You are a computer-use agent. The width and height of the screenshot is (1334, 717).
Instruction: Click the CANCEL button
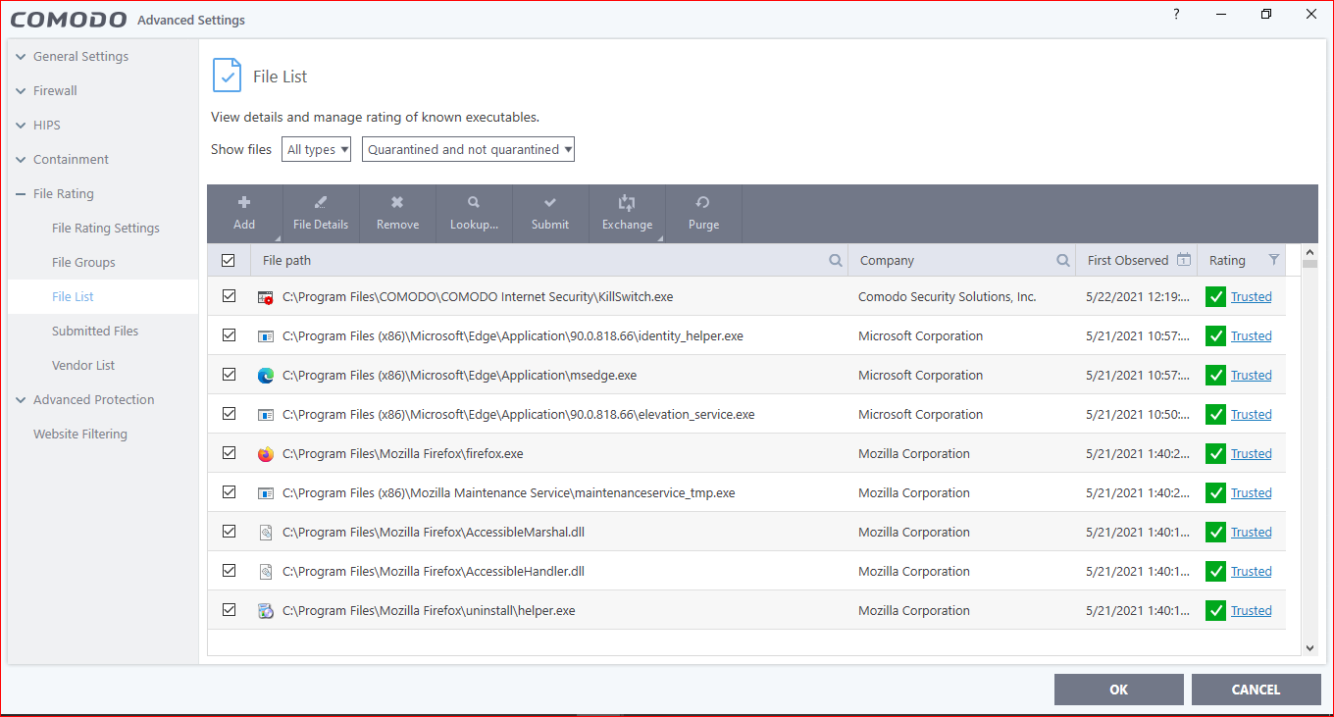[1257, 690]
